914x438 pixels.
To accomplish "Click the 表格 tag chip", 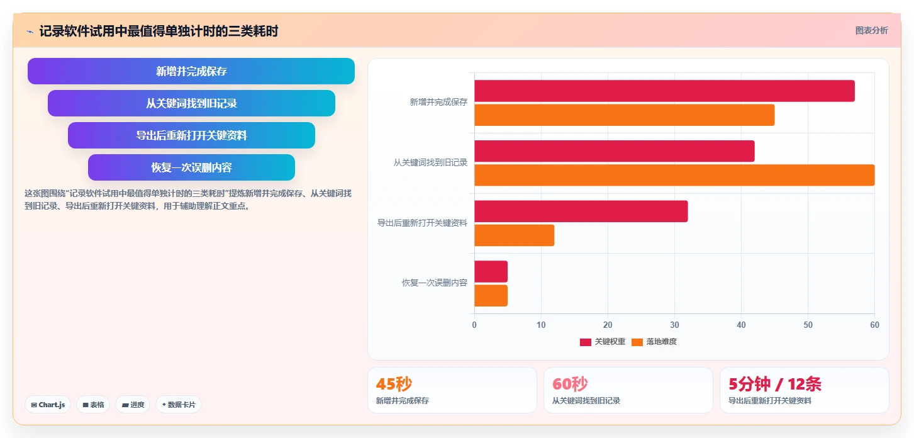I will click(x=93, y=405).
